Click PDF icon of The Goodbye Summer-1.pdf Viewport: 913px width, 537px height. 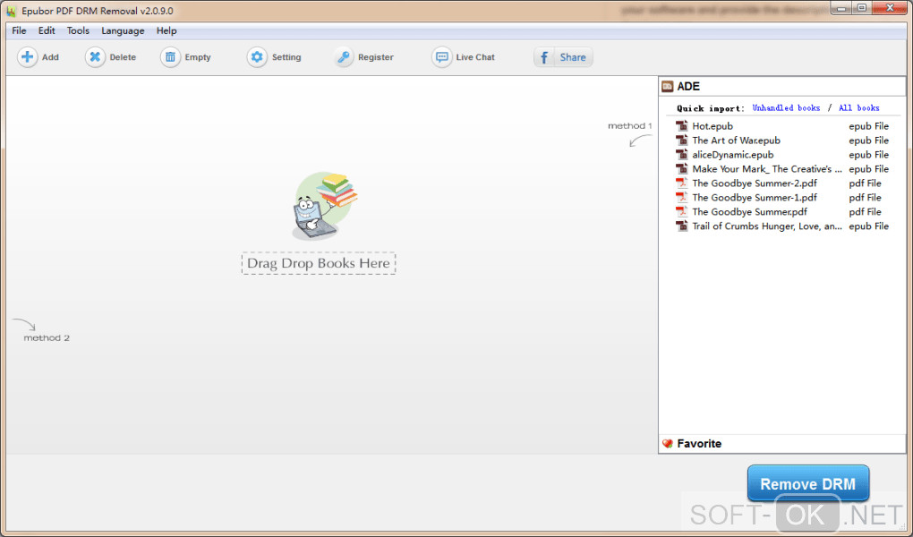click(x=681, y=198)
